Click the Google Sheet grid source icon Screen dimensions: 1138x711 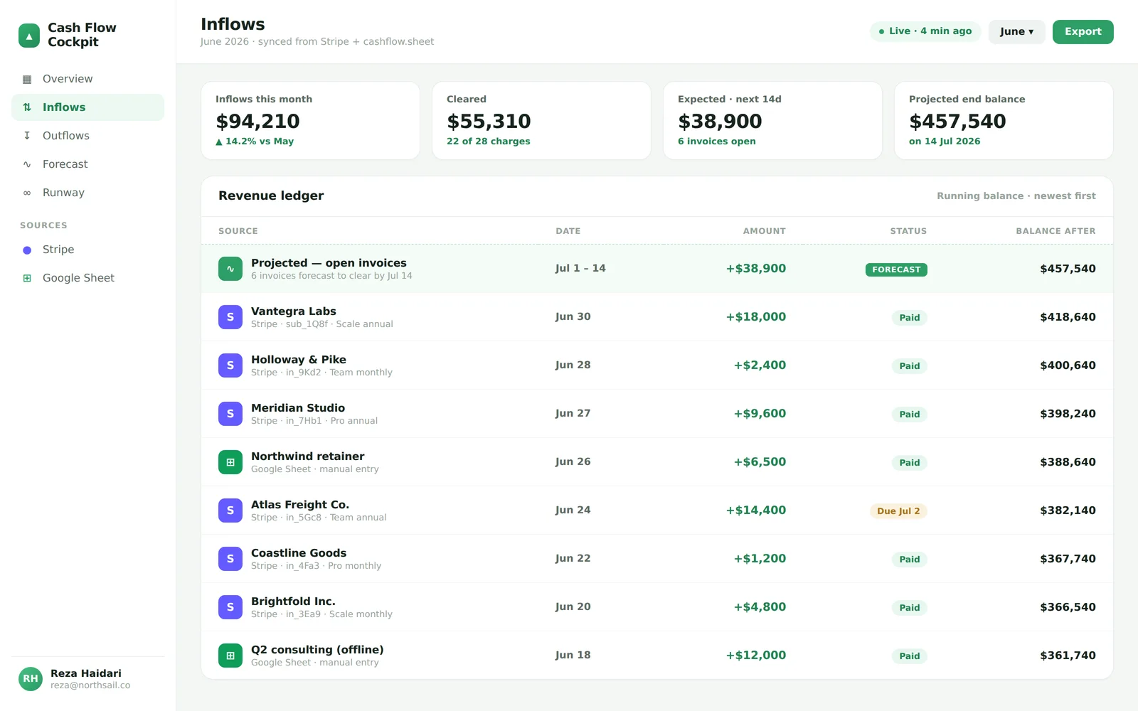[27, 278]
